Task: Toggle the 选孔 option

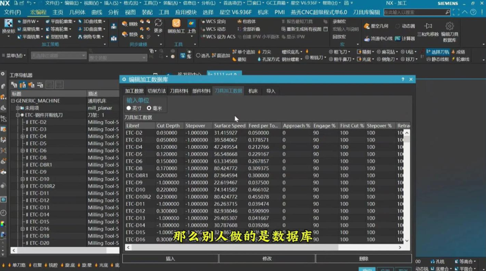Action: 203,55
